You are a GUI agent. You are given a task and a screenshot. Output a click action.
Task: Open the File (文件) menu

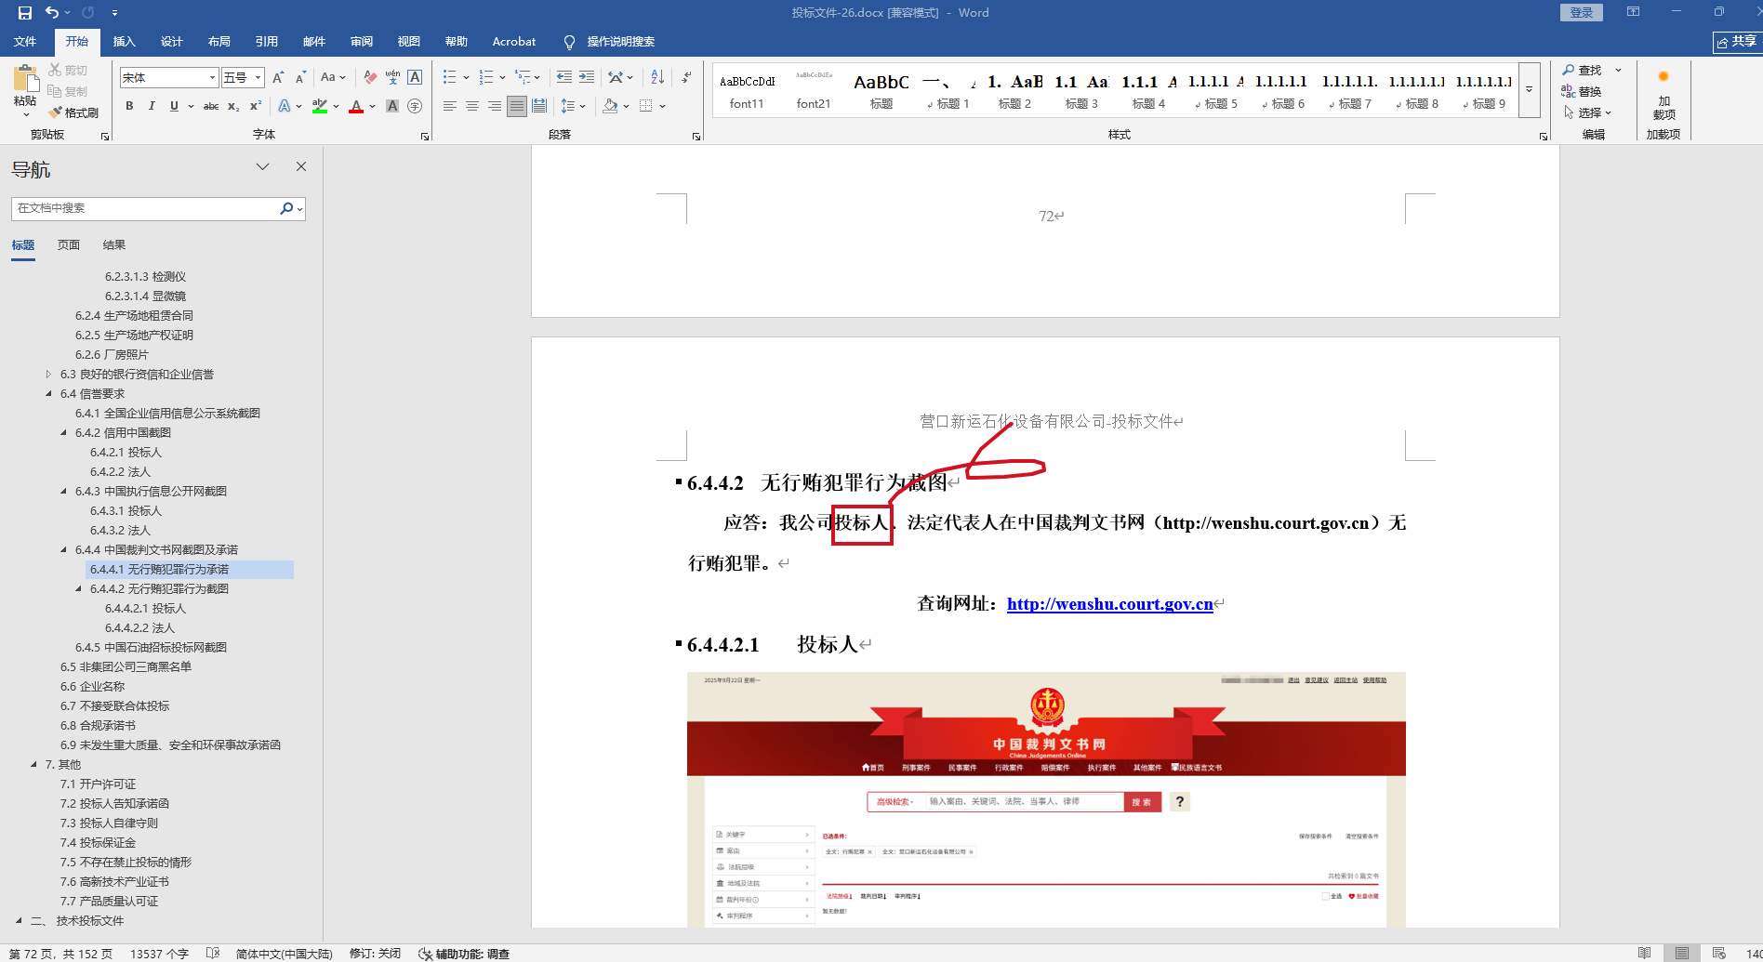pos(25,42)
